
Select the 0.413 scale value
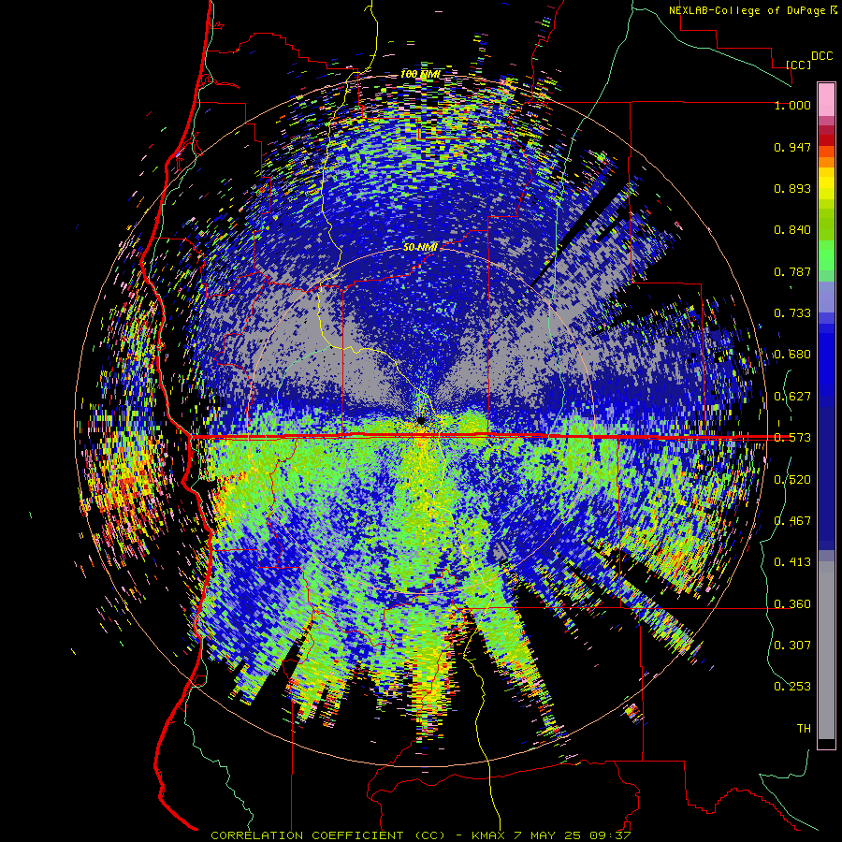(x=792, y=562)
